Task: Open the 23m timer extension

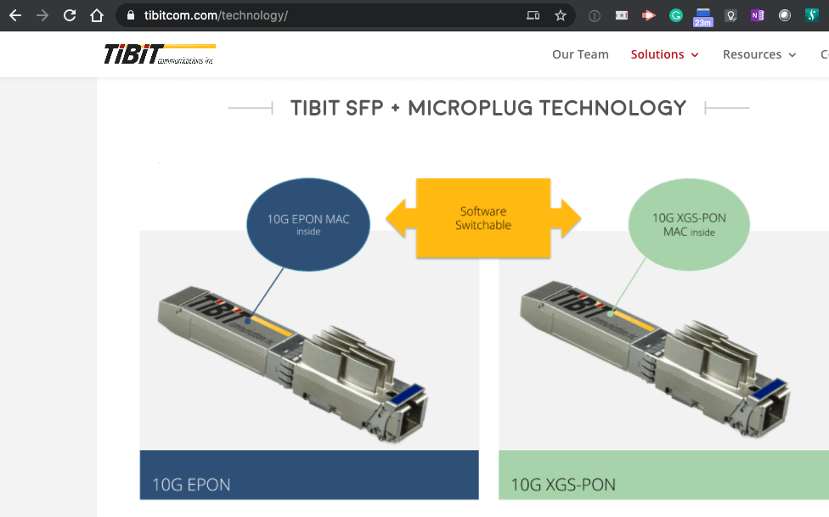Action: click(702, 14)
